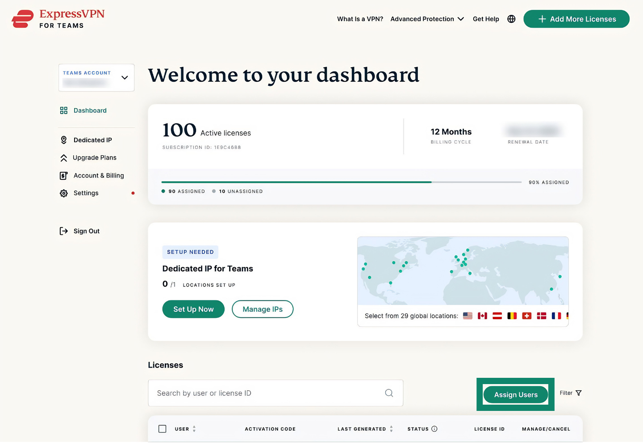The height and width of the screenshot is (444, 643).
Task: Click Set Up Now for Dedicated IP
Action: pos(193,309)
